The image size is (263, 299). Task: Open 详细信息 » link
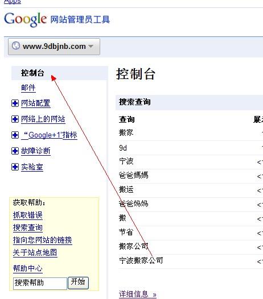(138, 294)
